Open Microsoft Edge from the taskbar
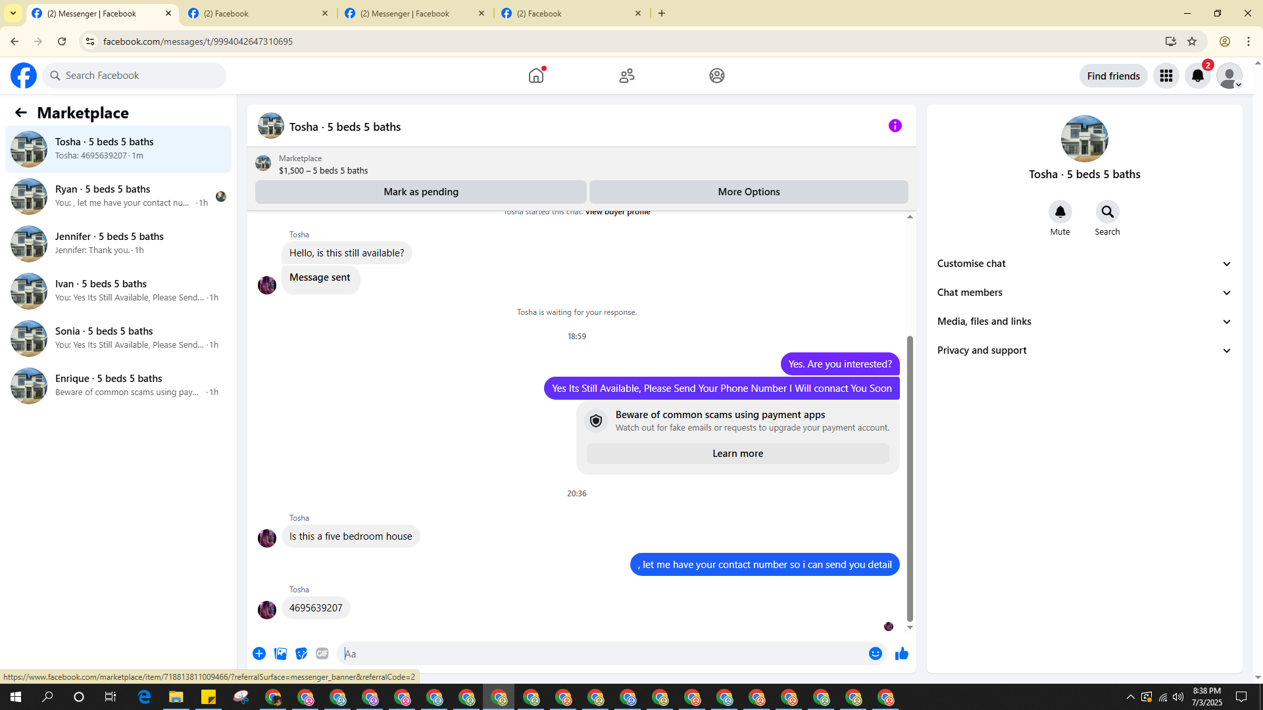The image size is (1263, 710). pyautogui.click(x=144, y=697)
